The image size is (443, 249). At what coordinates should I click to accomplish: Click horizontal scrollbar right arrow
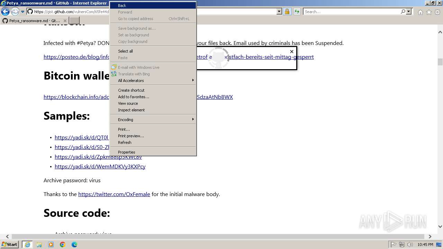(430, 237)
